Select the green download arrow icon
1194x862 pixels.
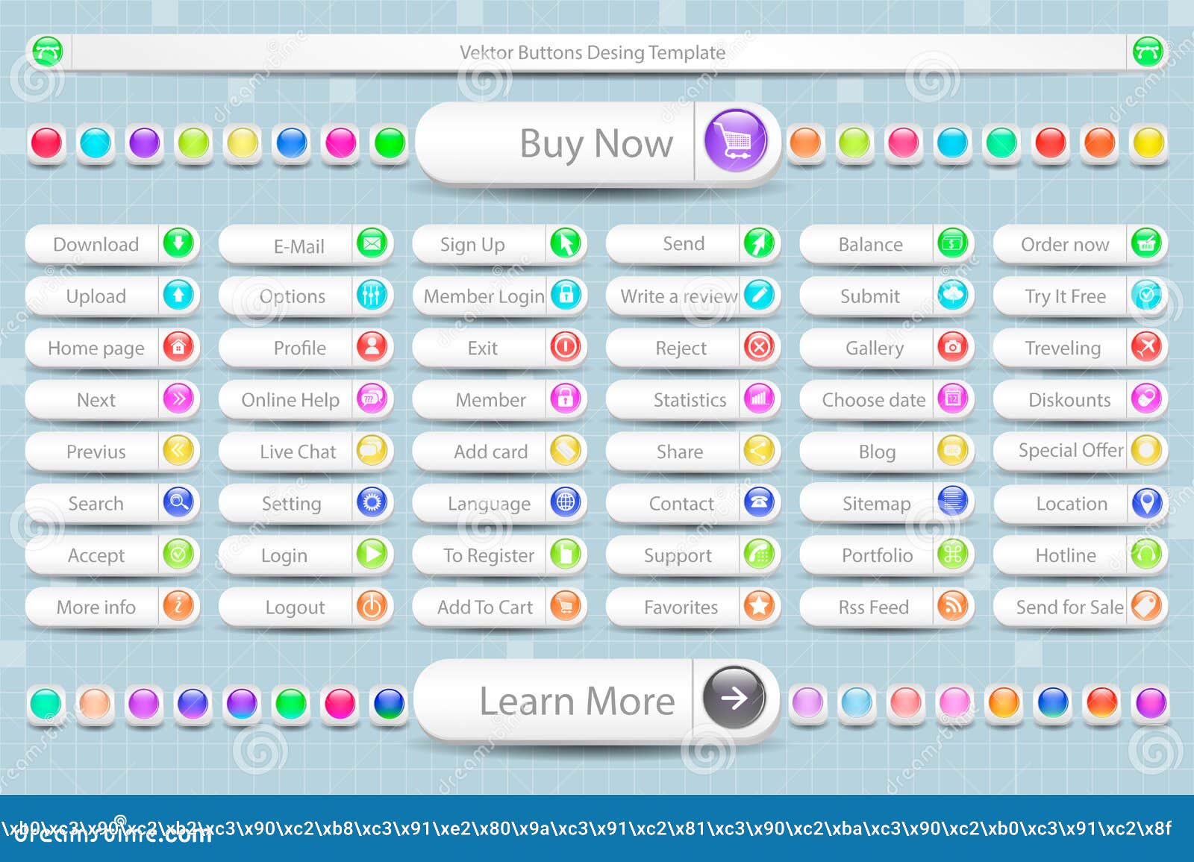178,244
